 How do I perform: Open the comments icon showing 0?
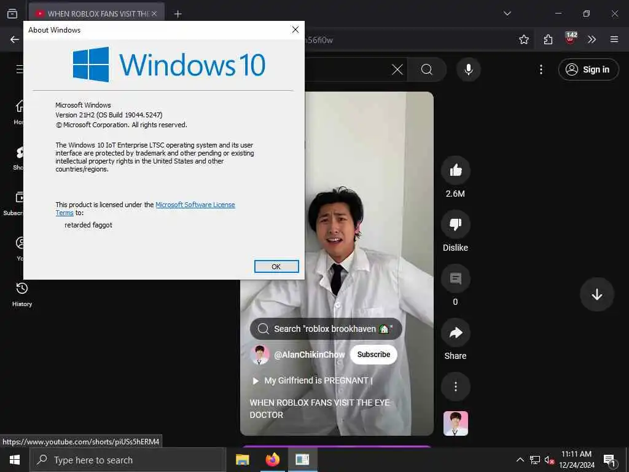(x=455, y=278)
